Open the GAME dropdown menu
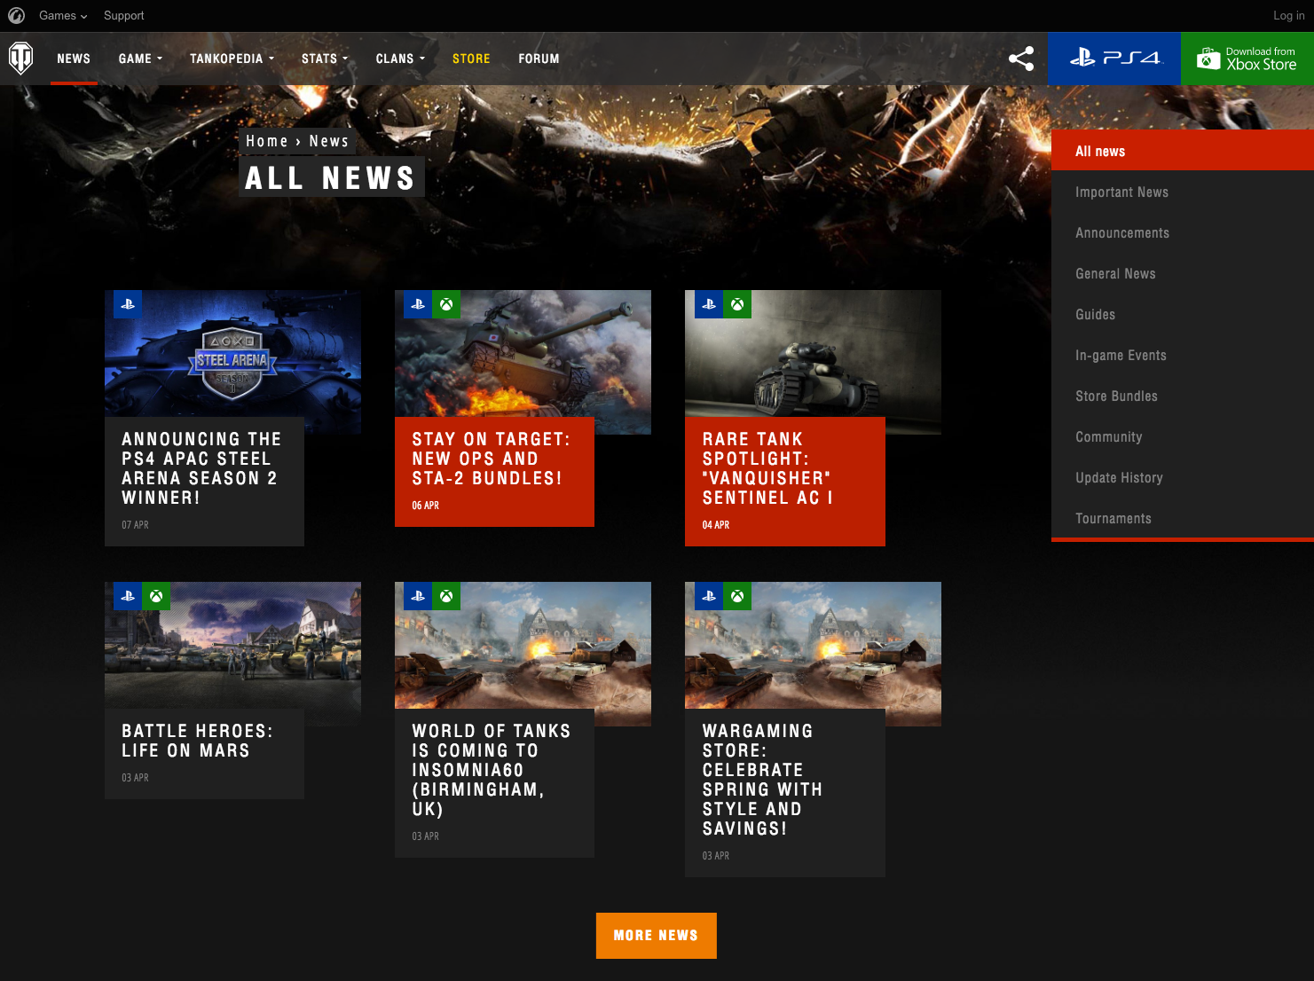Image resolution: width=1314 pixels, height=981 pixels. tap(140, 59)
